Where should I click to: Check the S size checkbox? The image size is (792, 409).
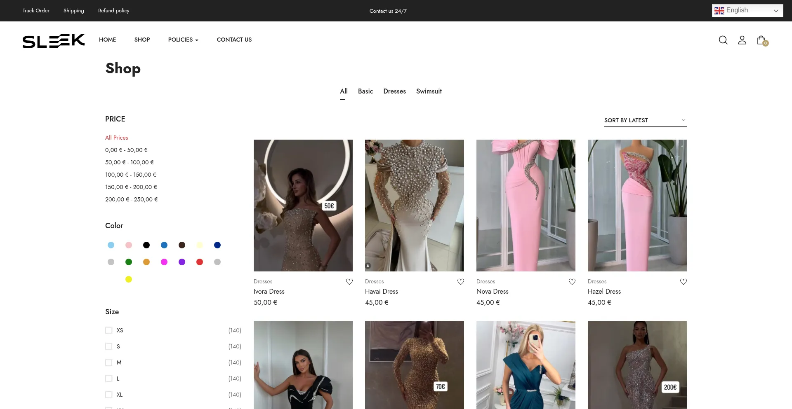(x=109, y=346)
